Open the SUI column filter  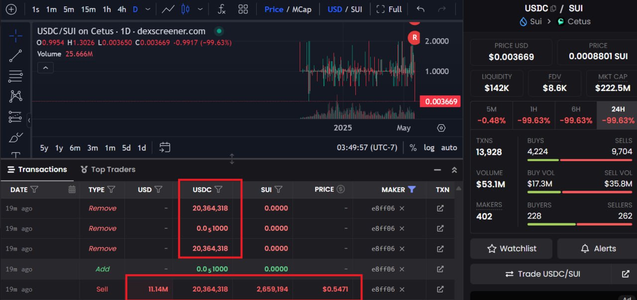click(279, 189)
